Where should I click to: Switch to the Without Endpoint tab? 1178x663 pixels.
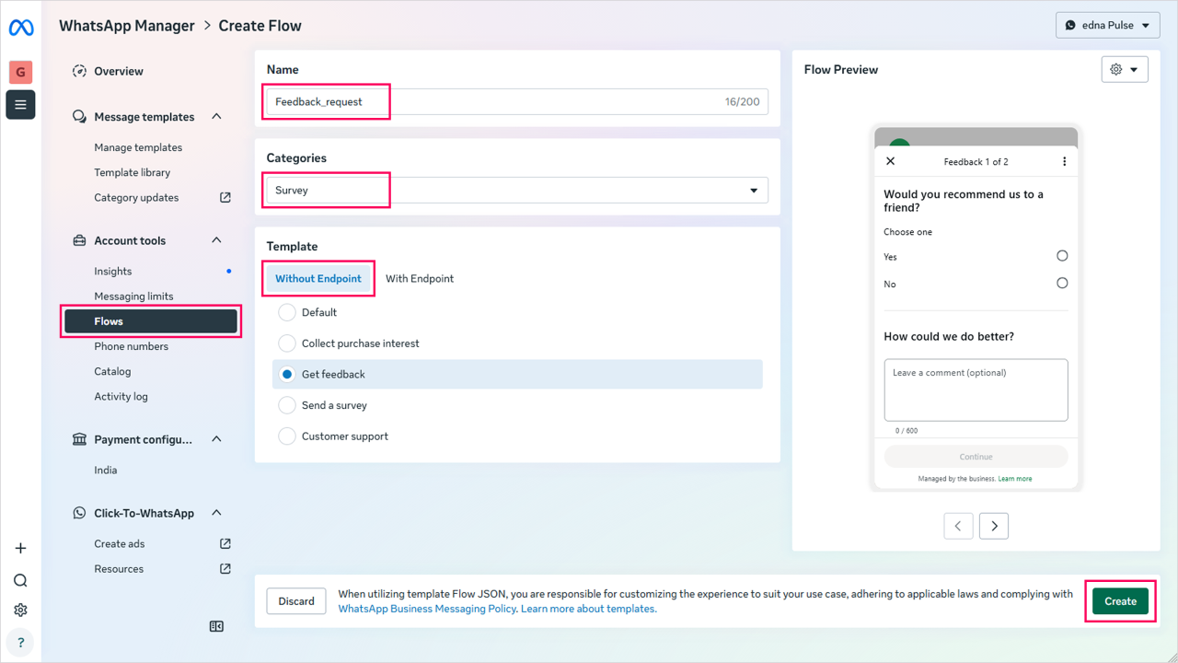(x=318, y=279)
